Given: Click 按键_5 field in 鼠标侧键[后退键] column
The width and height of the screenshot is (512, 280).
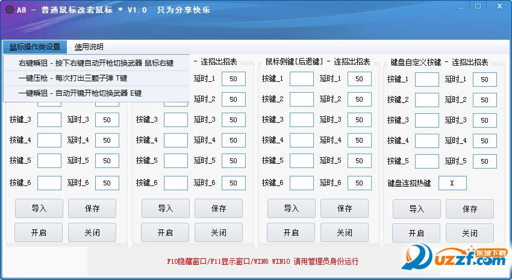Looking at the screenshot, I should click(302, 161).
